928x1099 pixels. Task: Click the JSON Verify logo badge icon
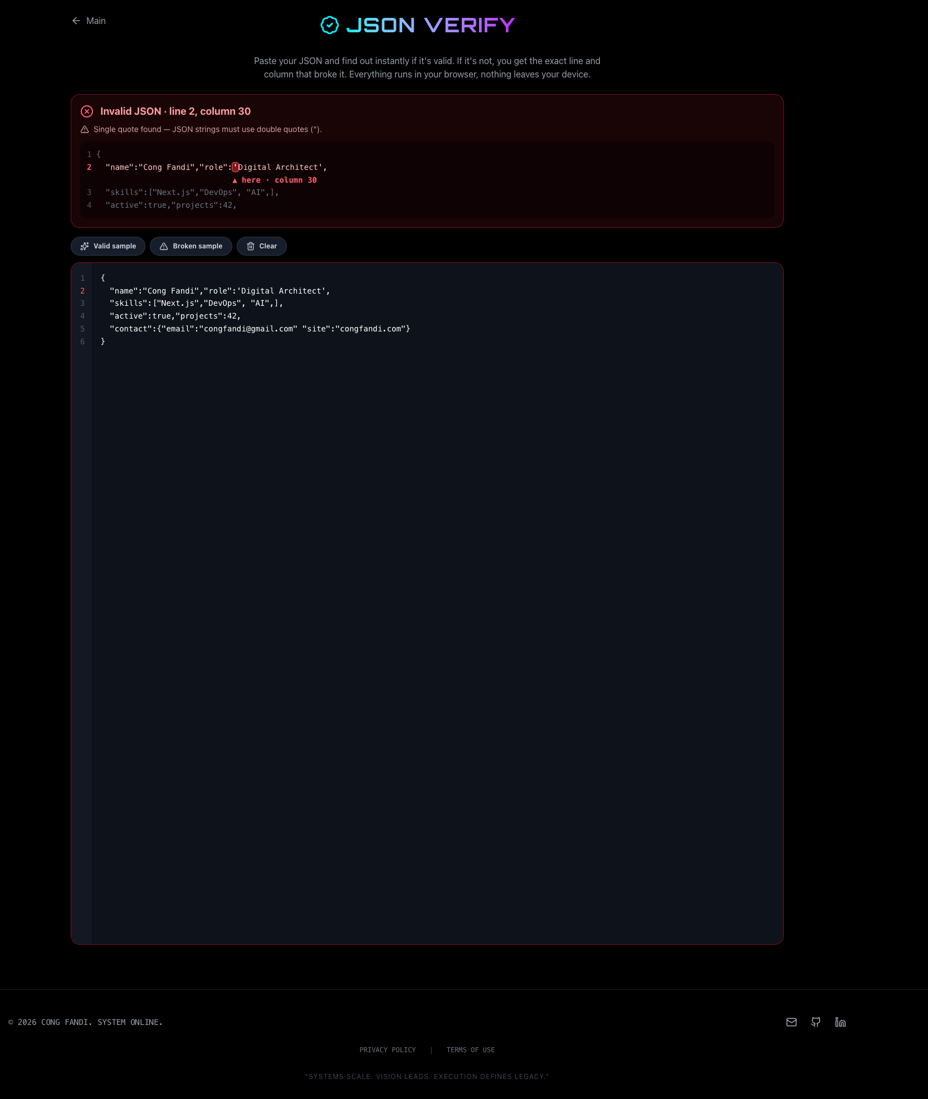coord(330,25)
